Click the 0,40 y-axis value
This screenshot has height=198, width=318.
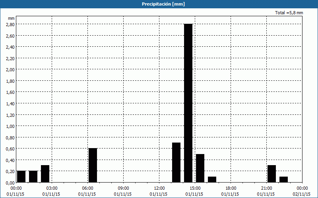coord(11,160)
